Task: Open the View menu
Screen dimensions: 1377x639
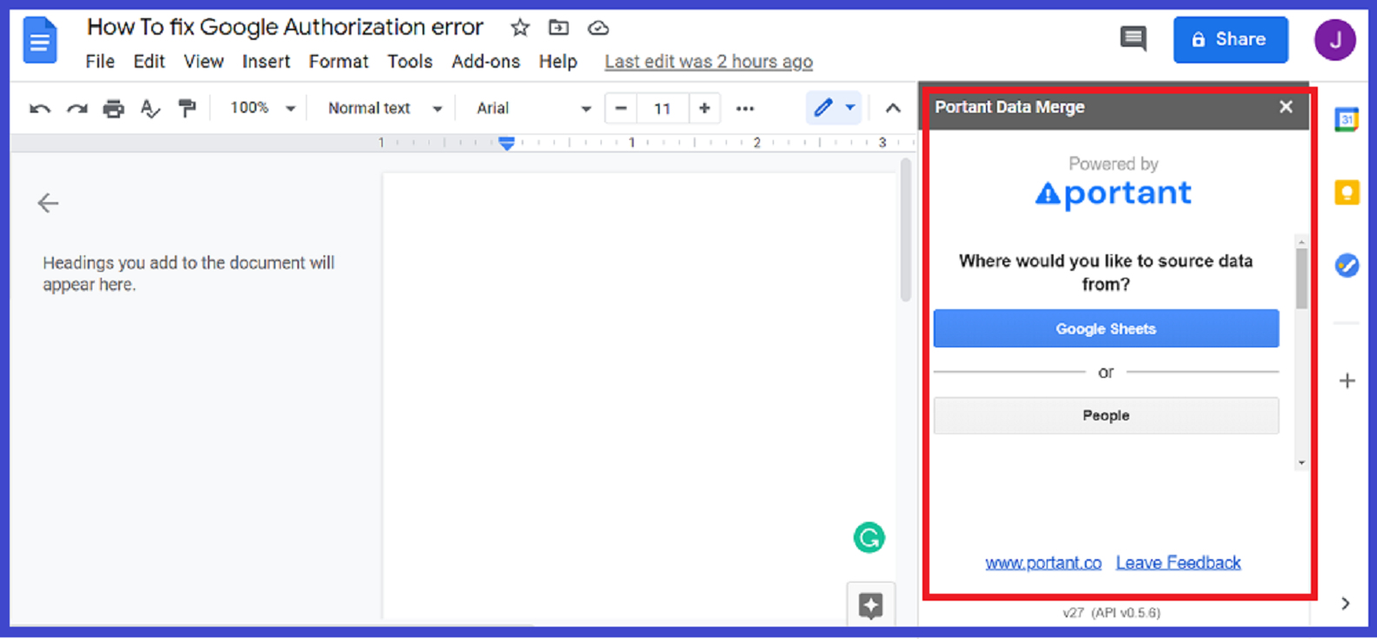Action: pos(203,62)
